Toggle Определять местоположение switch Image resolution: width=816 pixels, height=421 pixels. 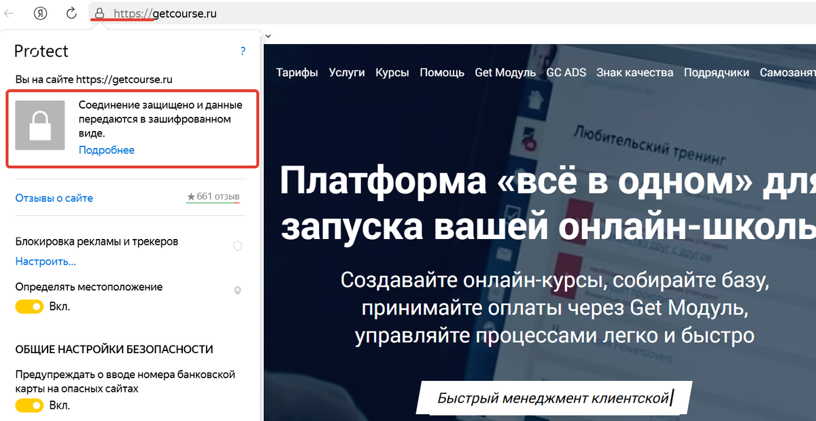click(x=30, y=307)
